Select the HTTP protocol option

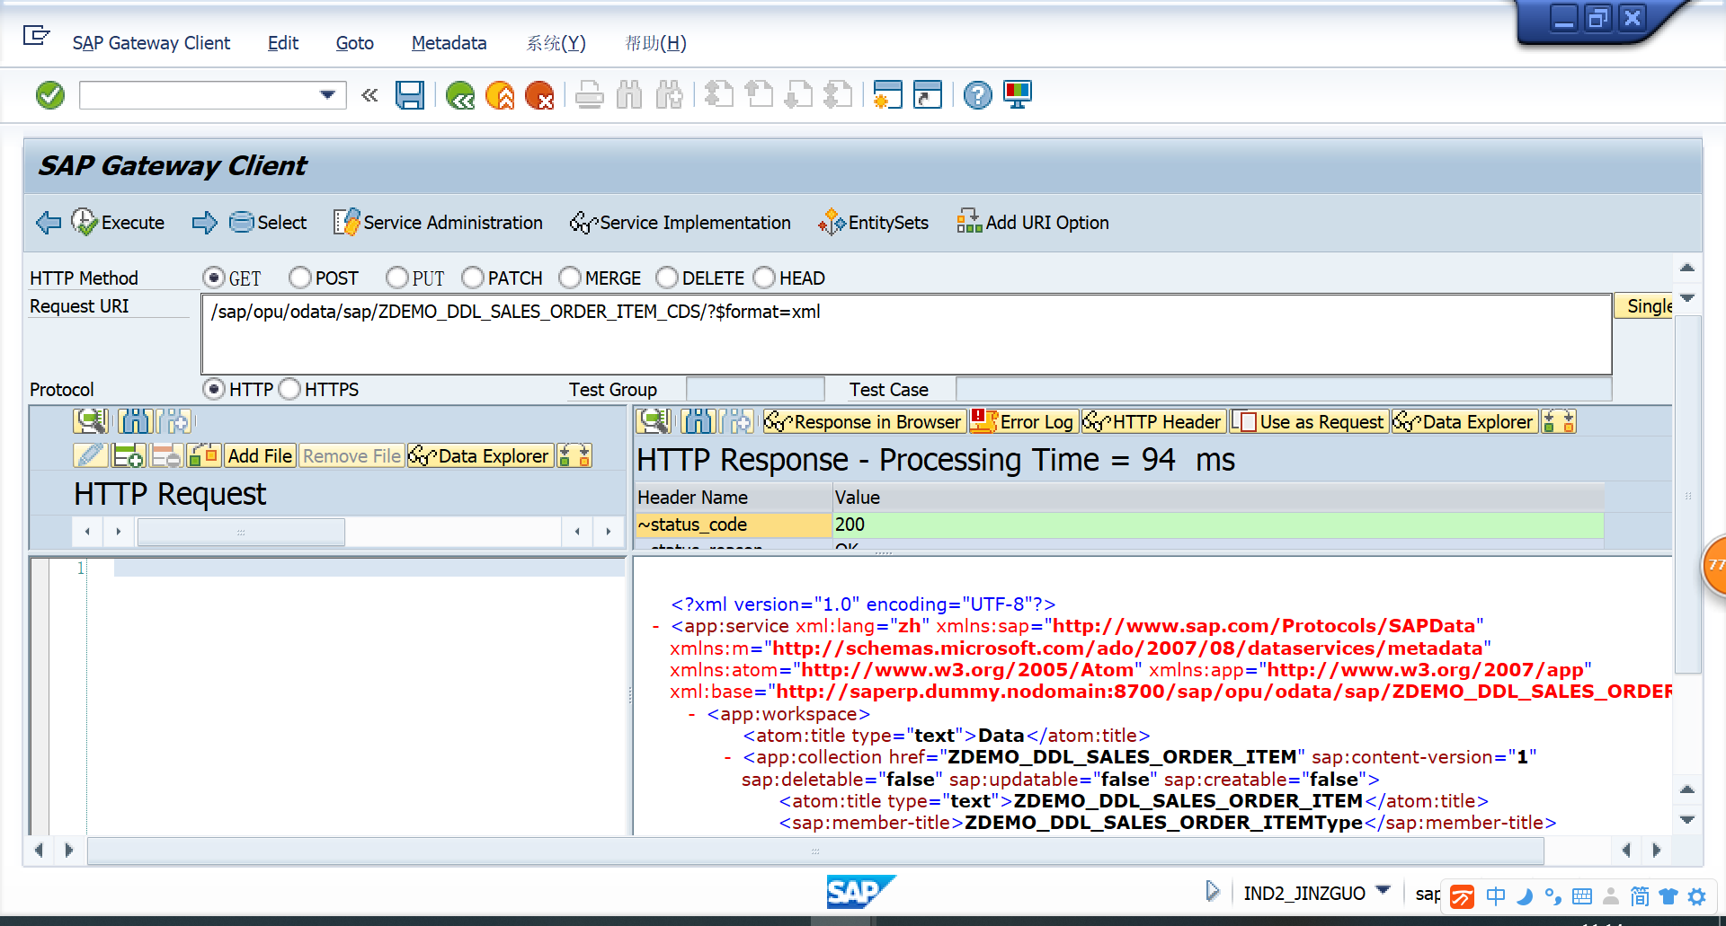(x=213, y=389)
